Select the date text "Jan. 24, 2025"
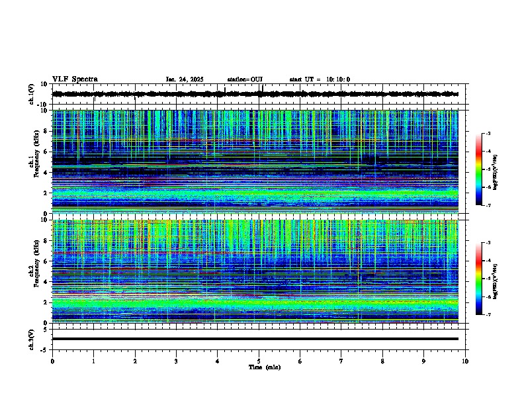 coord(185,79)
